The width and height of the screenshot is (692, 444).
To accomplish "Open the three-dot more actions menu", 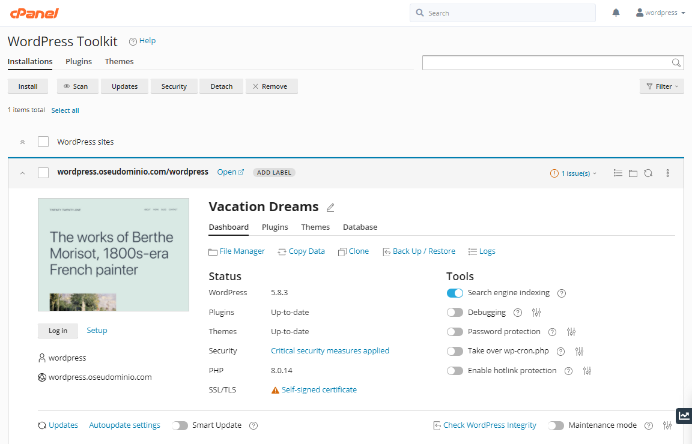I will (667, 173).
